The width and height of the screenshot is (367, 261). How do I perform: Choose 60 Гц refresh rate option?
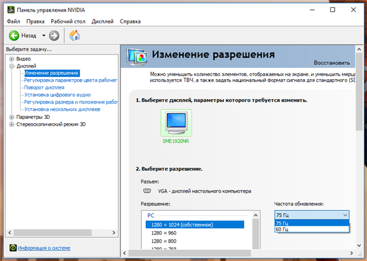(312, 229)
